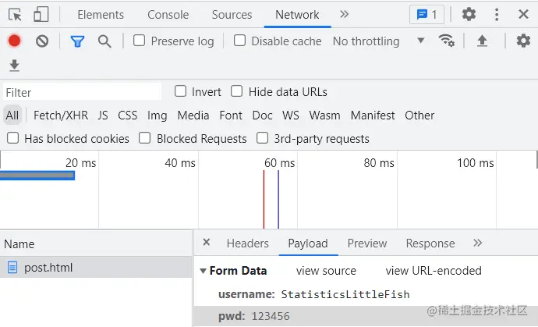Click the import HAR upload icon

coord(482,41)
